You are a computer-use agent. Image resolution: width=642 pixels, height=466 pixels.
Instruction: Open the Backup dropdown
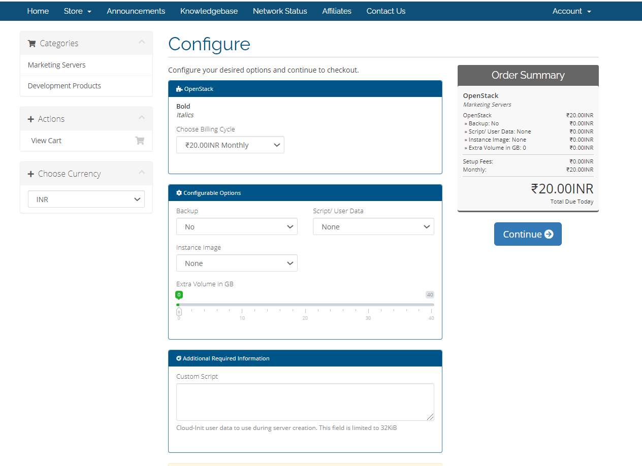pyautogui.click(x=237, y=227)
